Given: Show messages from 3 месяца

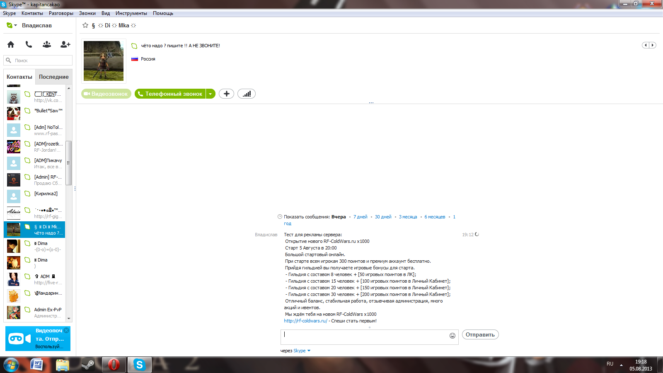Looking at the screenshot, I should [x=408, y=217].
